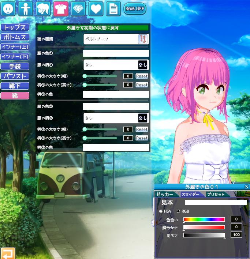Open the 服の柄① pattern dropdown

pos(116,65)
